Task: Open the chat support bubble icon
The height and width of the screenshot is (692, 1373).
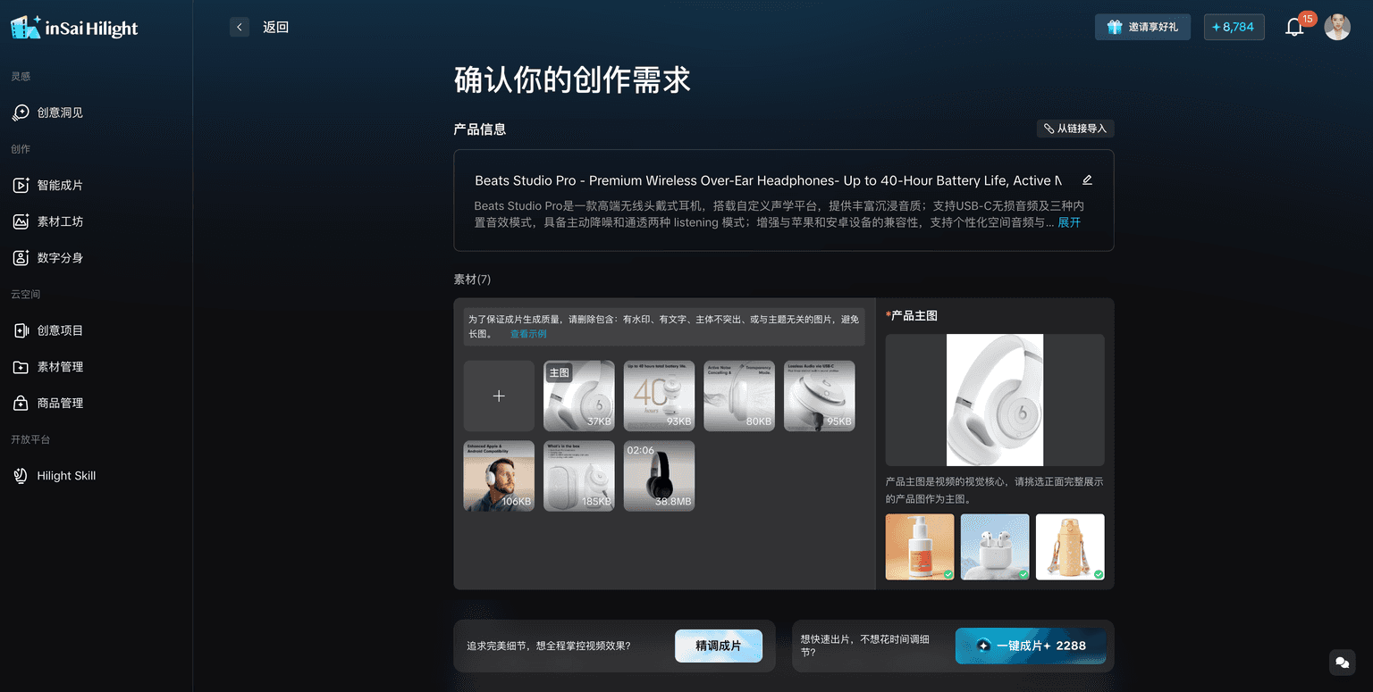Action: 1342,663
